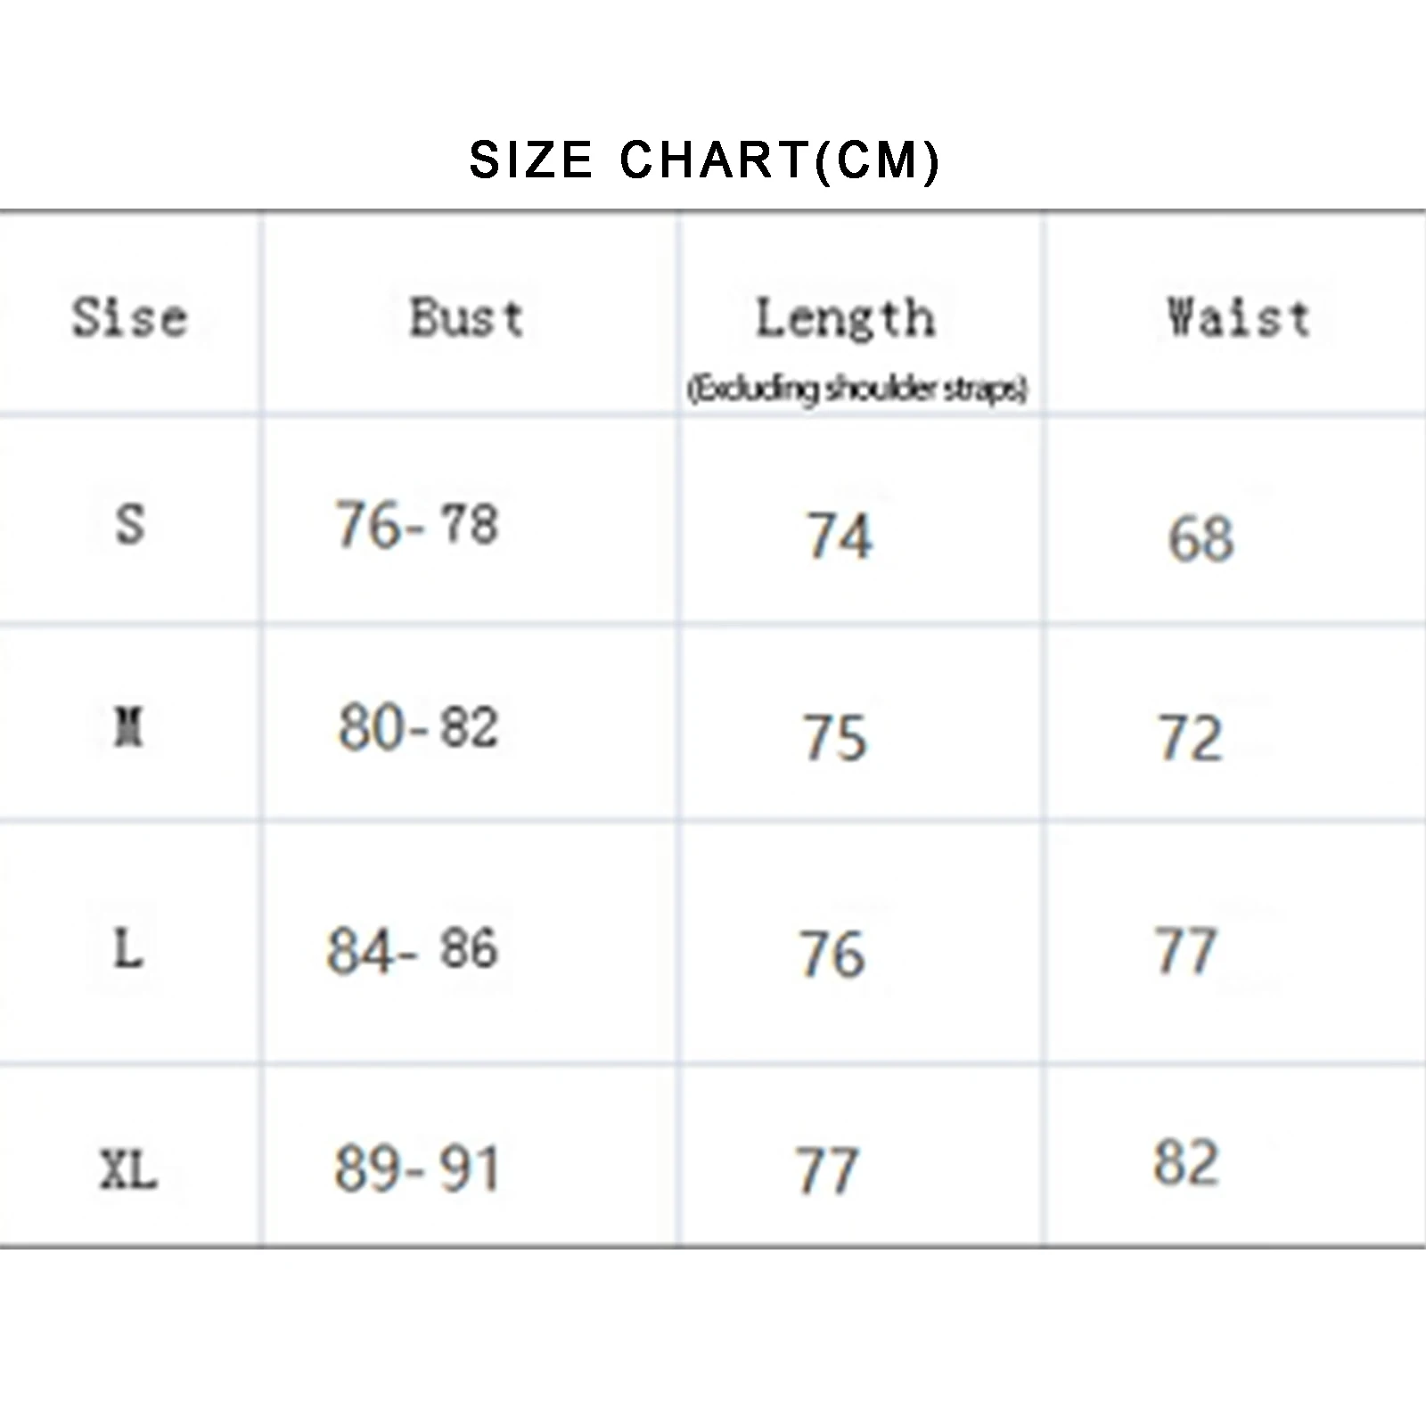
Task: Click the Sise column header
Action: point(130,318)
